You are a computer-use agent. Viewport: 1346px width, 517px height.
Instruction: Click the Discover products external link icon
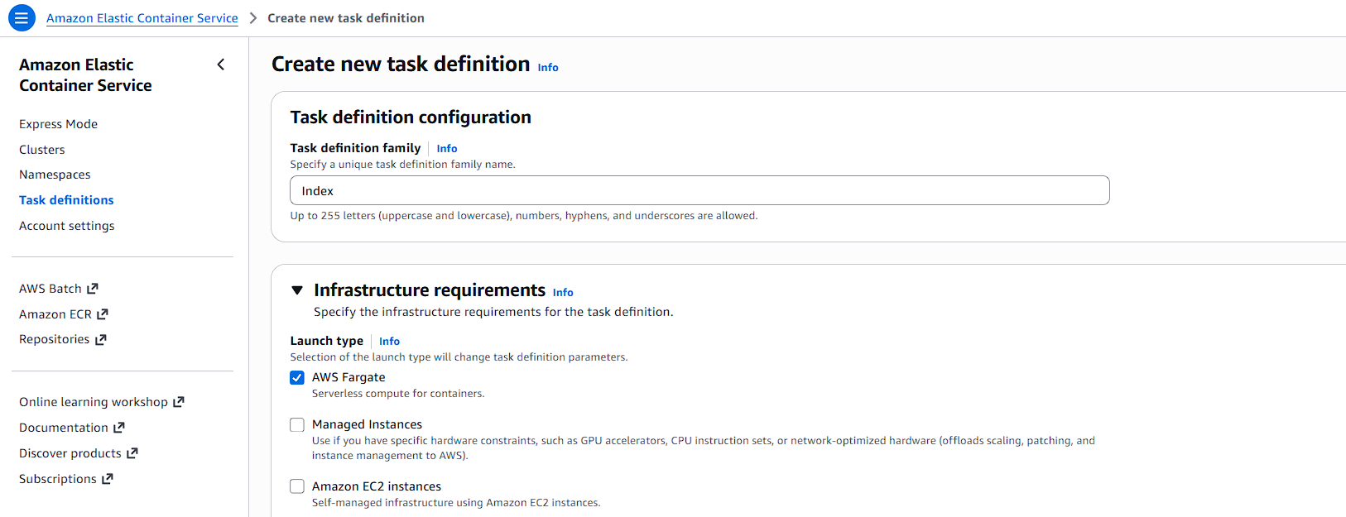[132, 453]
